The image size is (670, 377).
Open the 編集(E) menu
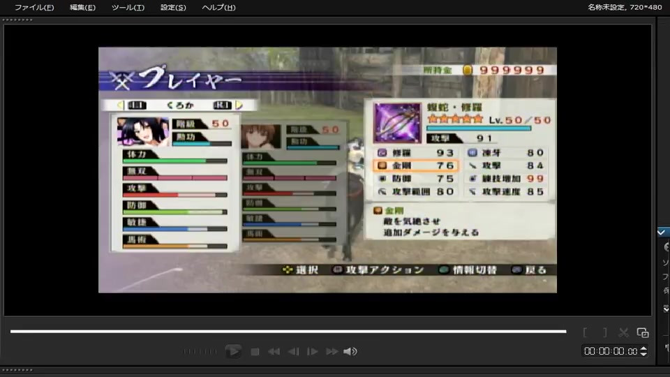[x=82, y=7]
